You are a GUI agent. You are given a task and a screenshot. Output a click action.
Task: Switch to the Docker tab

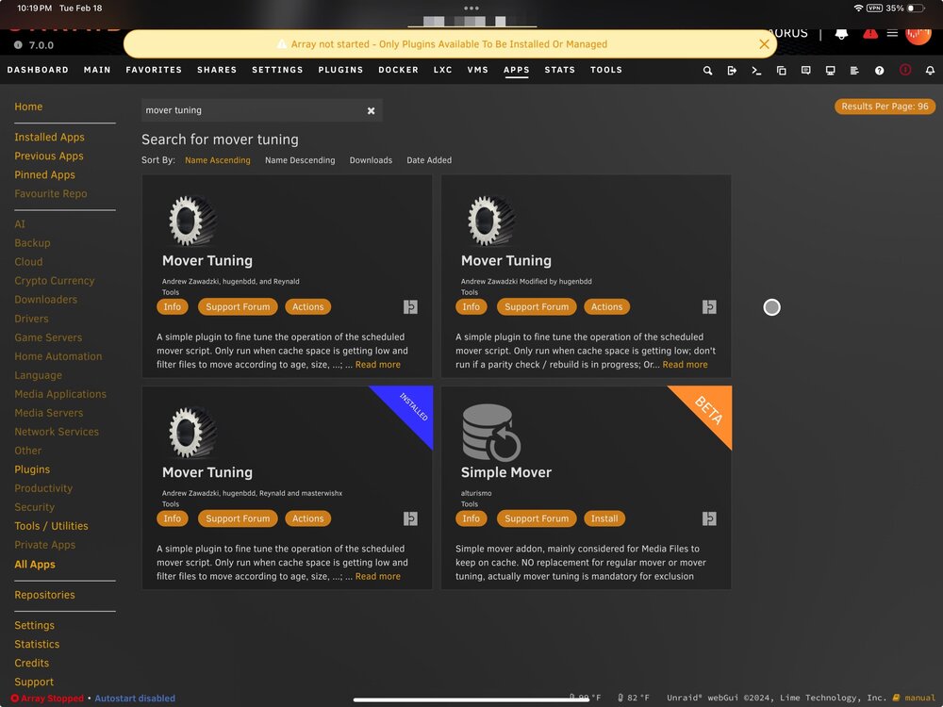coord(398,70)
